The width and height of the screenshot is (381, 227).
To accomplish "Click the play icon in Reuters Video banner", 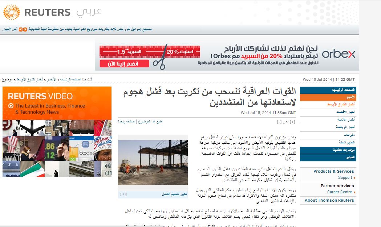I will point(11,106).
